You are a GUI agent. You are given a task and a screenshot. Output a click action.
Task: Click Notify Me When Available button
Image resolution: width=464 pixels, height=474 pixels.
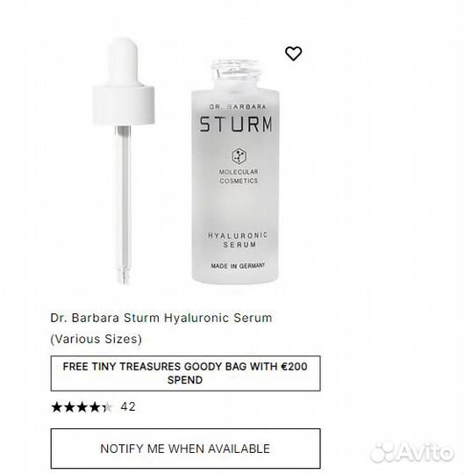[185, 449]
